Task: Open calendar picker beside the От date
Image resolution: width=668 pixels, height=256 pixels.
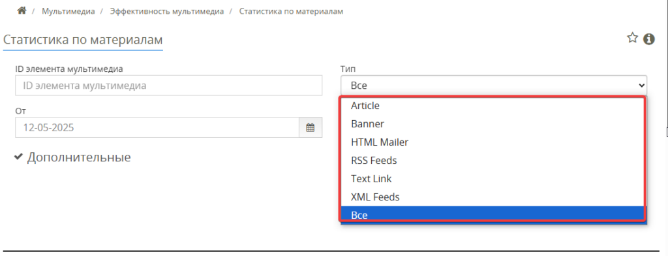Action: (310, 127)
